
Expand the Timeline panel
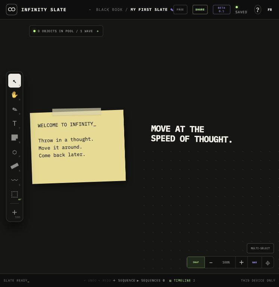[182, 281]
